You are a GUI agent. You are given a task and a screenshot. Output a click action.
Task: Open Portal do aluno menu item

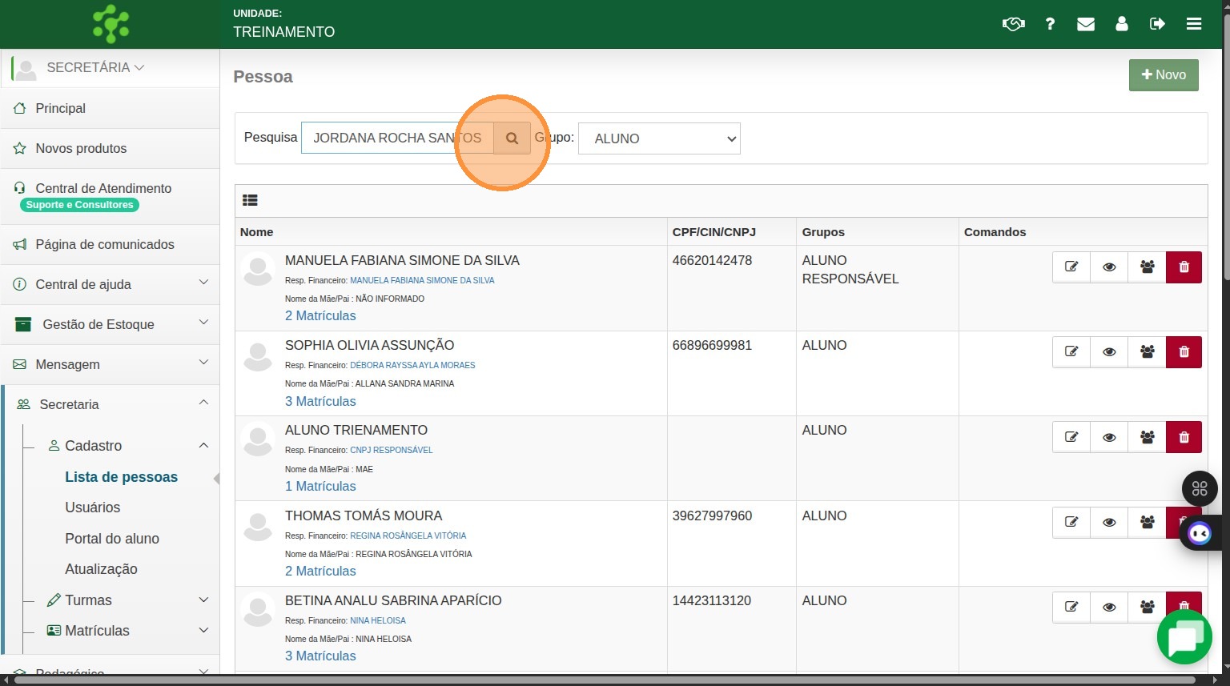(x=112, y=539)
